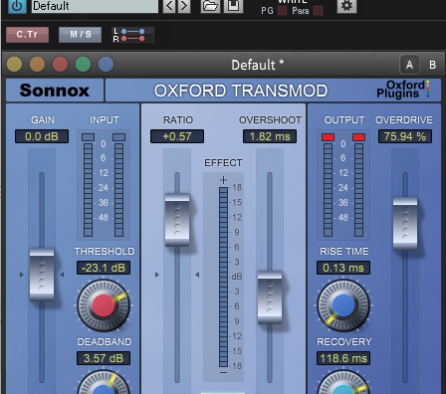The height and width of the screenshot is (394, 446).
Task: Click the Ratio slider handle
Action: pyautogui.click(x=177, y=220)
